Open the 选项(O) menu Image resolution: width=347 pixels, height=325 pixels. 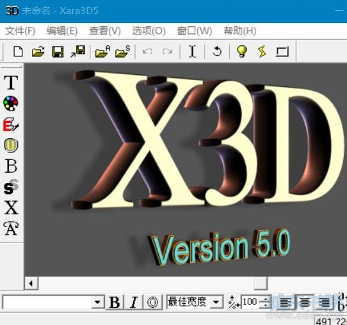[x=149, y=31]
